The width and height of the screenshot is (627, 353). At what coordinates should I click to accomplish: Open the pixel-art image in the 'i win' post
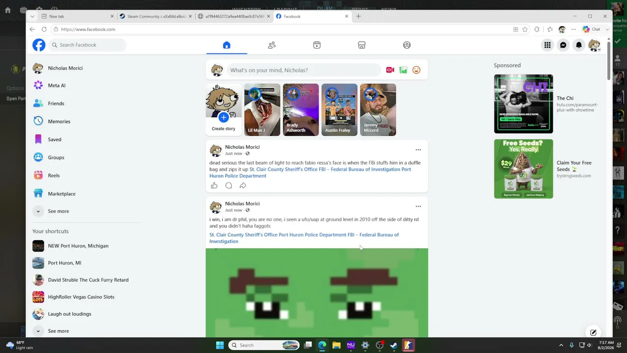click(317, 293)
